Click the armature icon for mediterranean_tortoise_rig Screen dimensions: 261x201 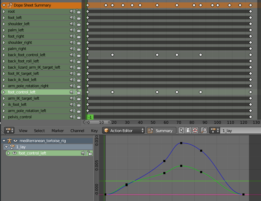(x=9, y=141)
